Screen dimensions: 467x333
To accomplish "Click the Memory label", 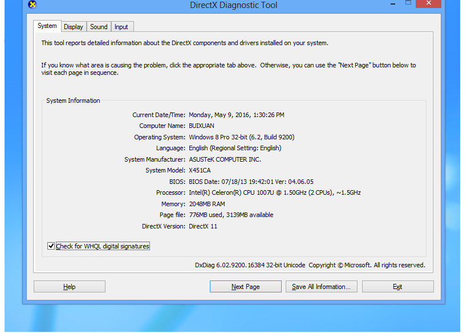I will click(x=173, y=204).
